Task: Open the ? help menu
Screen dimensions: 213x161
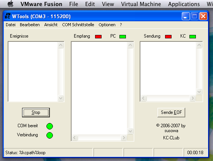Action: tap(121, 25)
